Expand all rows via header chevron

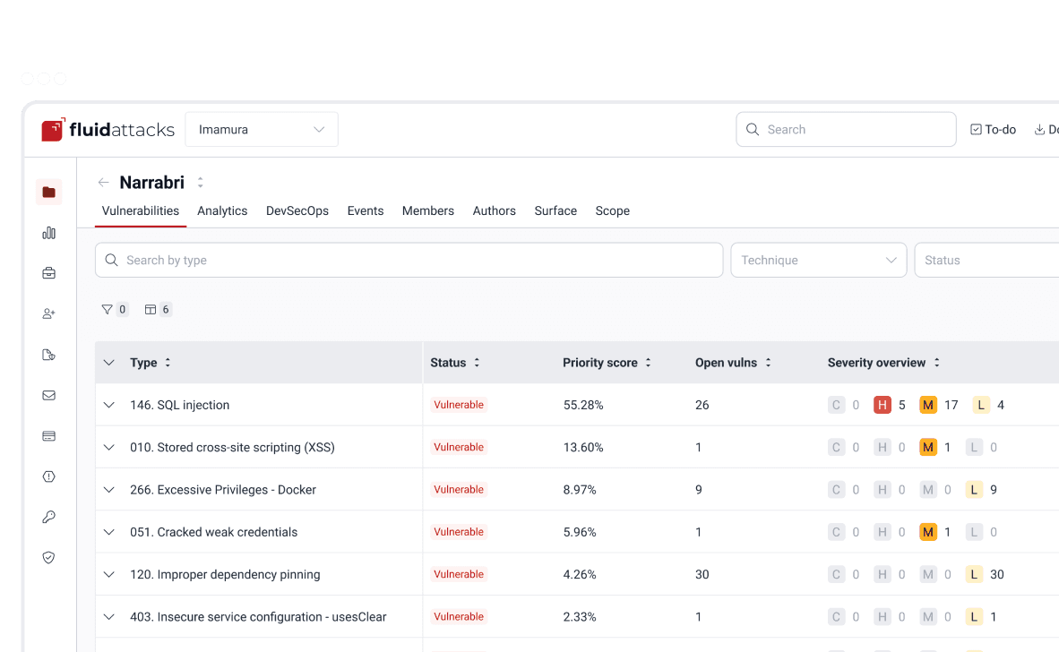click(108, 363)
